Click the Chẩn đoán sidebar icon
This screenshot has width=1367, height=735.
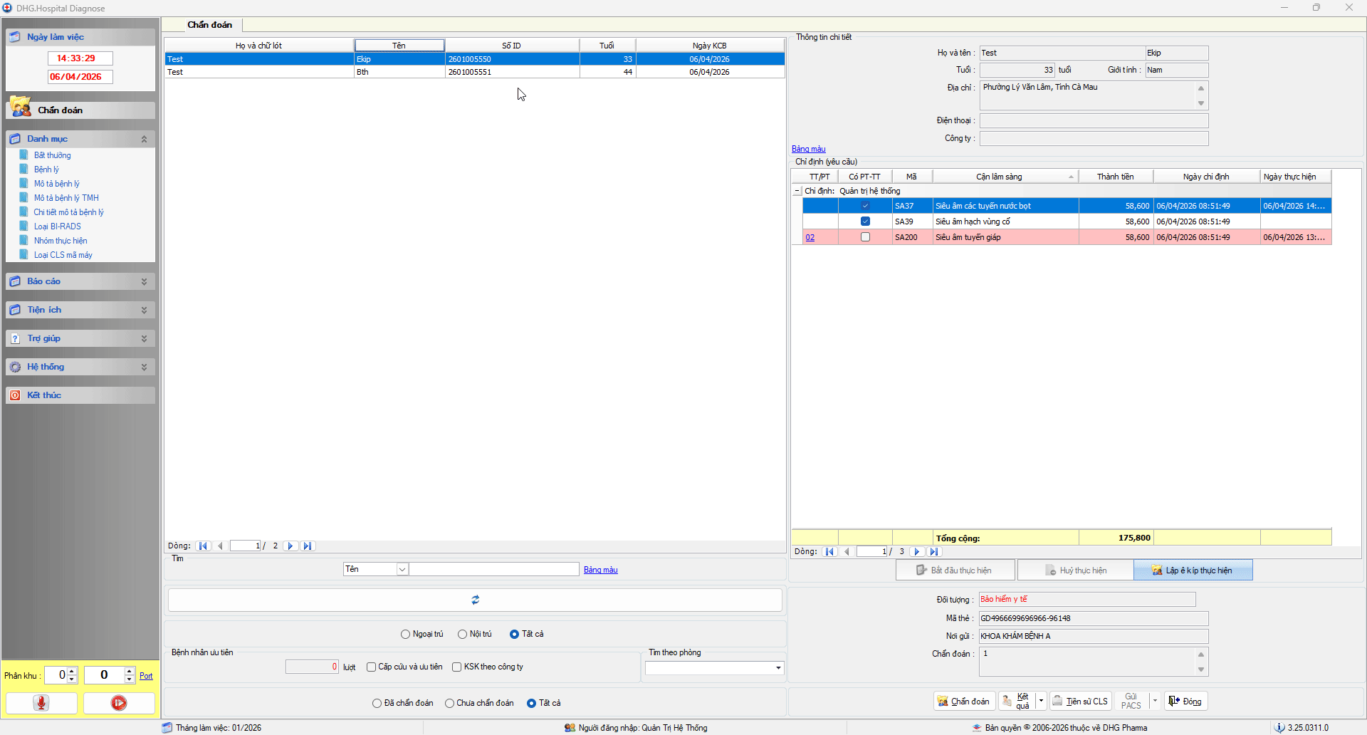(21, 108)
